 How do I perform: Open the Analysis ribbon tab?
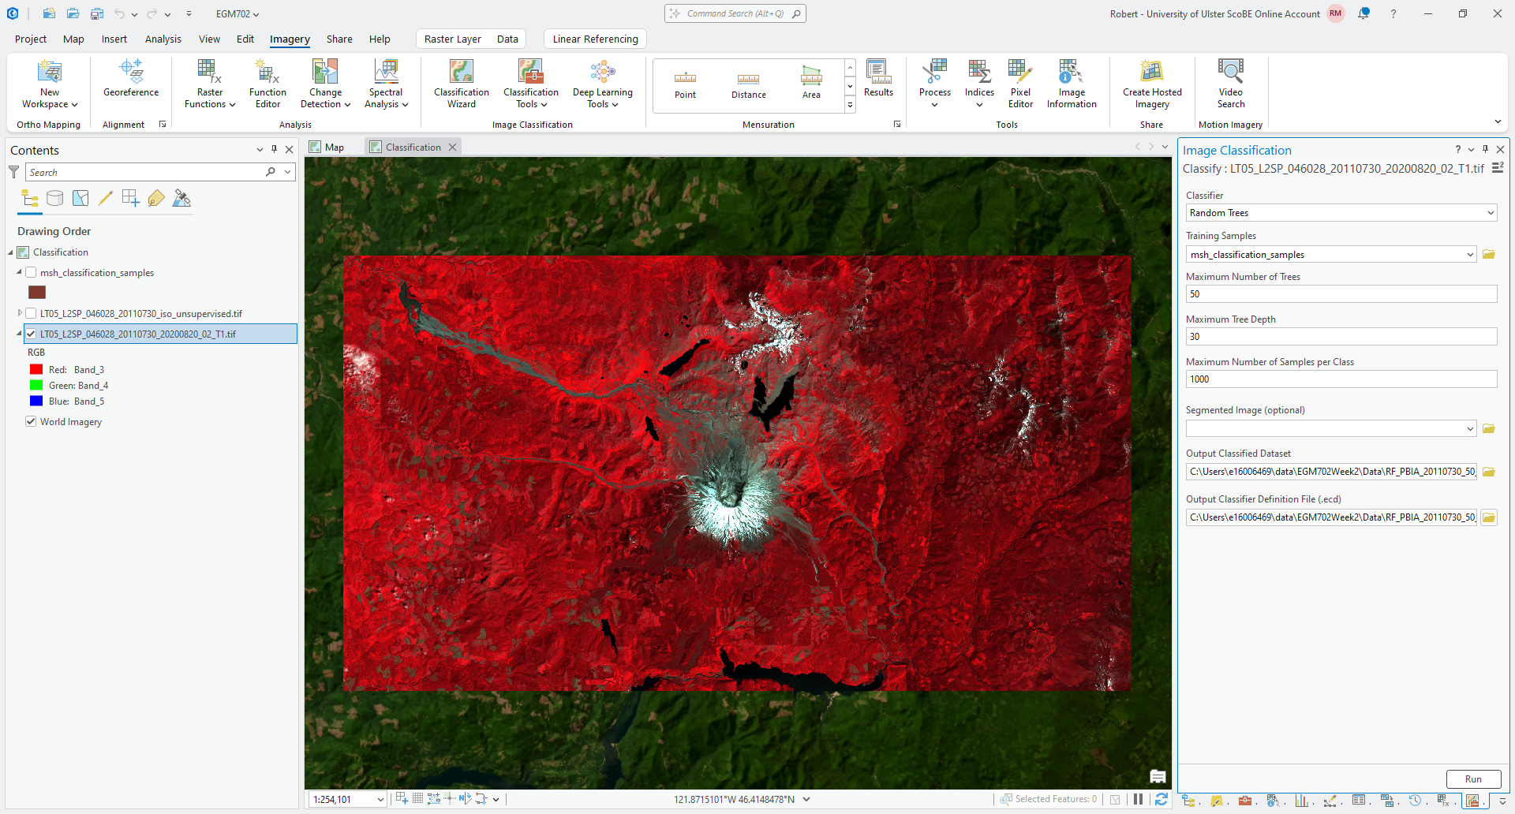(x=163, y=39)
